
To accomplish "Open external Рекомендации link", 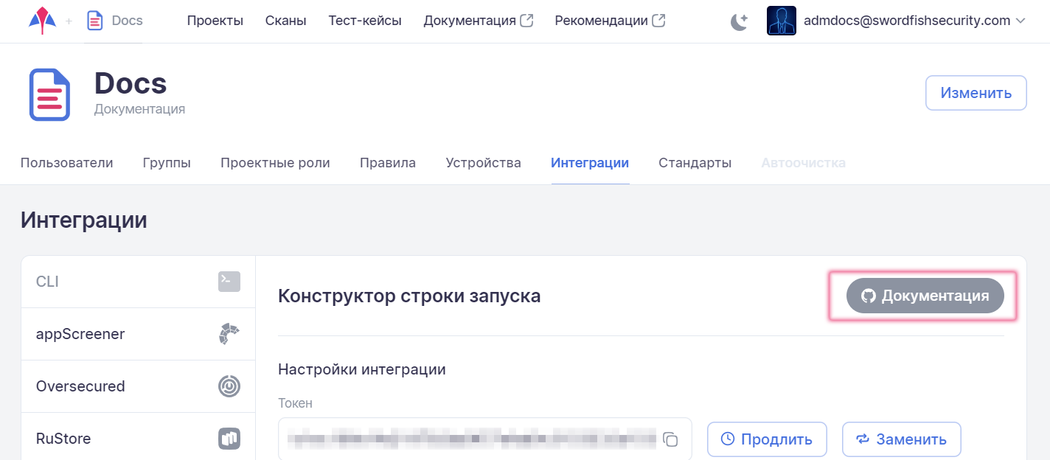I will coord(610,21).
